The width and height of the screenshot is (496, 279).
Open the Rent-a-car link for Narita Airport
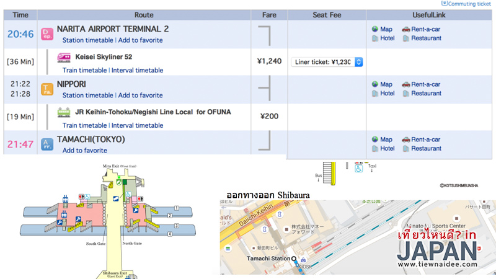click(426, 29)
